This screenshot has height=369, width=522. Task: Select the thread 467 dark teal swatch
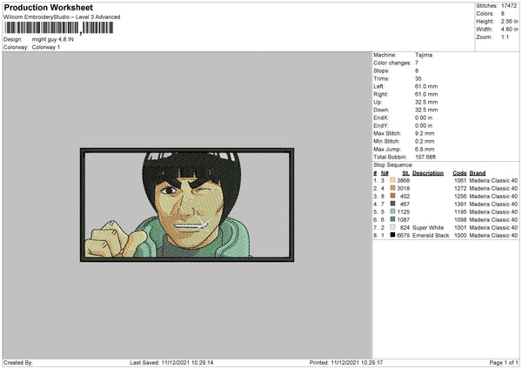pos(392,204)
